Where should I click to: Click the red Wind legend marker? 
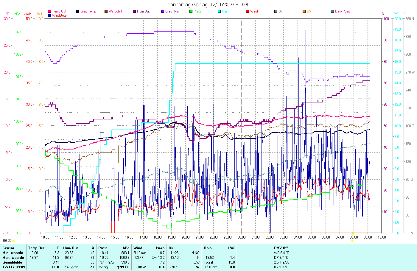coord(248,11)
